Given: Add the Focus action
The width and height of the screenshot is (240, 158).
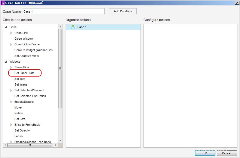Looking at the screenshot, I should coord(19,136).
